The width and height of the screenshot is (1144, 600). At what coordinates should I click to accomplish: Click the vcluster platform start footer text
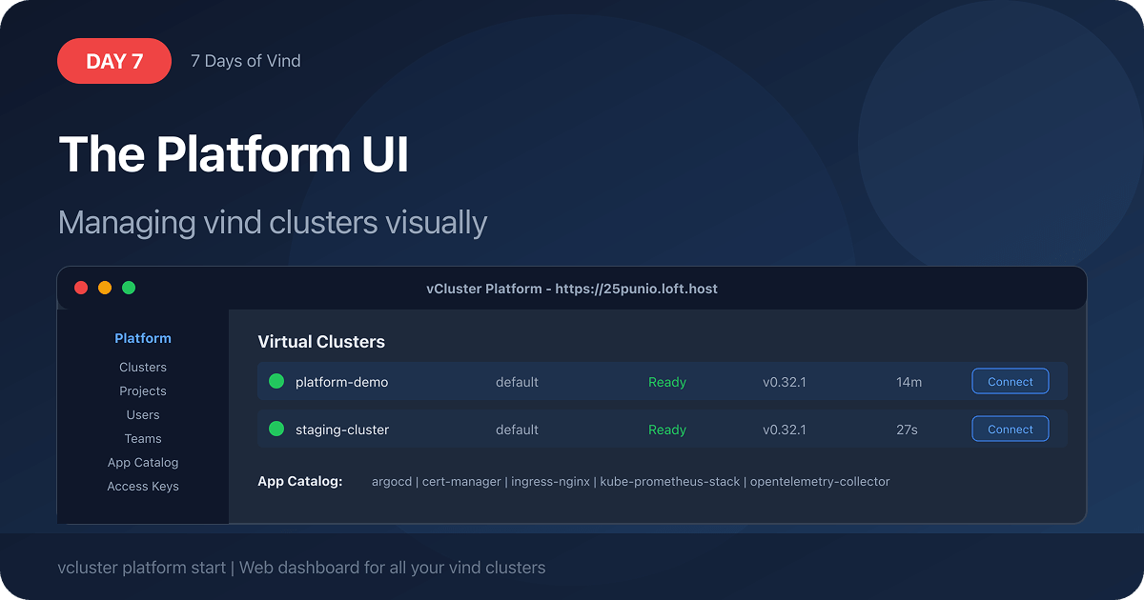point(301,568)
